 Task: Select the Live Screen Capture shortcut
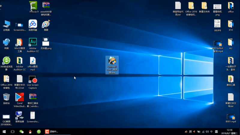pyautogui.click(x=33, y=82)
